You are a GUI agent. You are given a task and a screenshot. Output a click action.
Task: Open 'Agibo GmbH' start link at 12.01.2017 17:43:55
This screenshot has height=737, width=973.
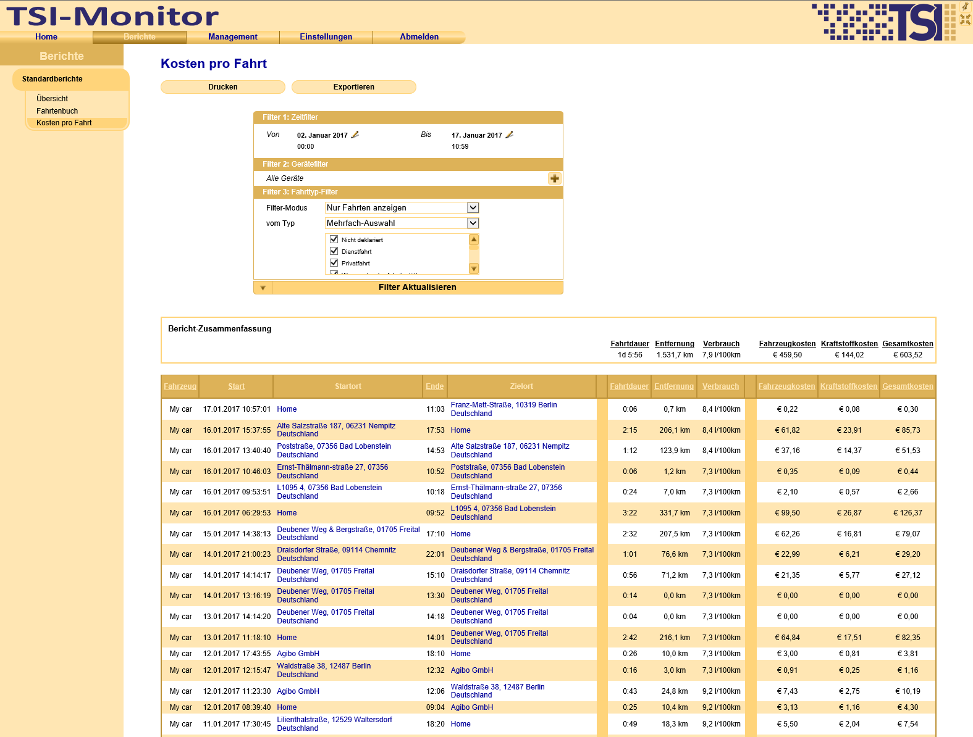click(x=298, y=654)
